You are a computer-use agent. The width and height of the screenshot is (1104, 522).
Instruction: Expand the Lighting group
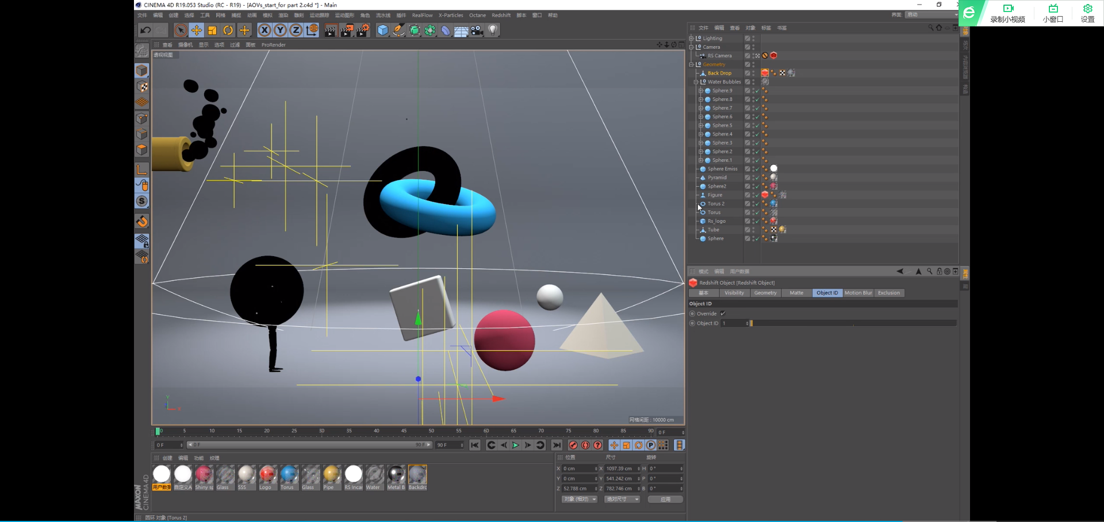click(691, 38)
